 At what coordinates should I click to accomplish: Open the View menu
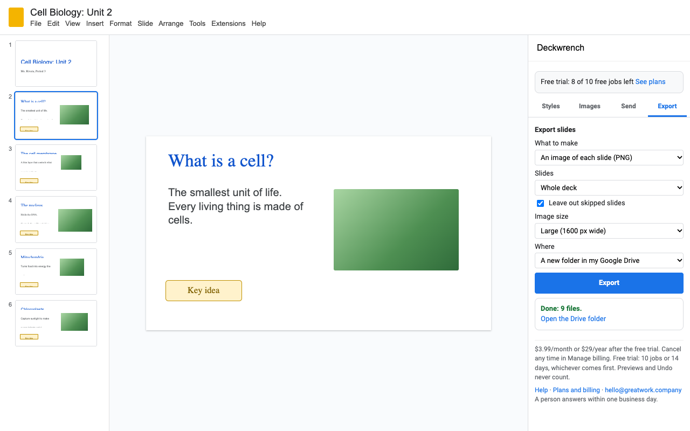[x=73, y=23]
